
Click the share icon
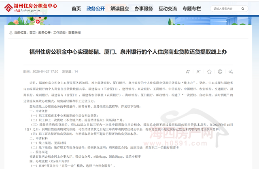coord(231,71)
